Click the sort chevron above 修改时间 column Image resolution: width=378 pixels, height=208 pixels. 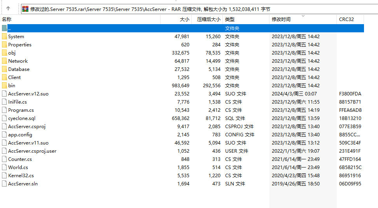(303, 16)
